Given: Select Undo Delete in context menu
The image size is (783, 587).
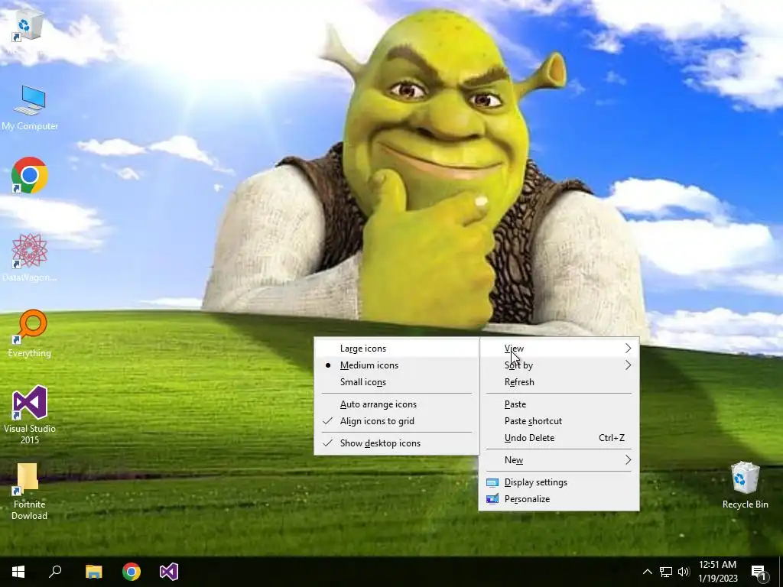Looking at the screenshot, I should pos(559,438).
